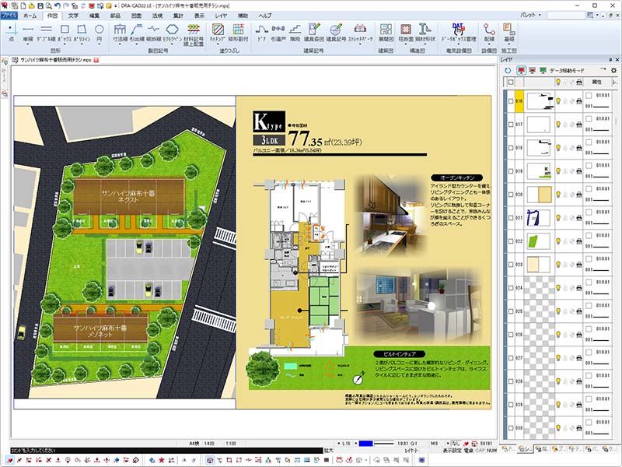Toggle the light bulb visibility of layer 020
This screenshot has width=622, height=467.
557,195
